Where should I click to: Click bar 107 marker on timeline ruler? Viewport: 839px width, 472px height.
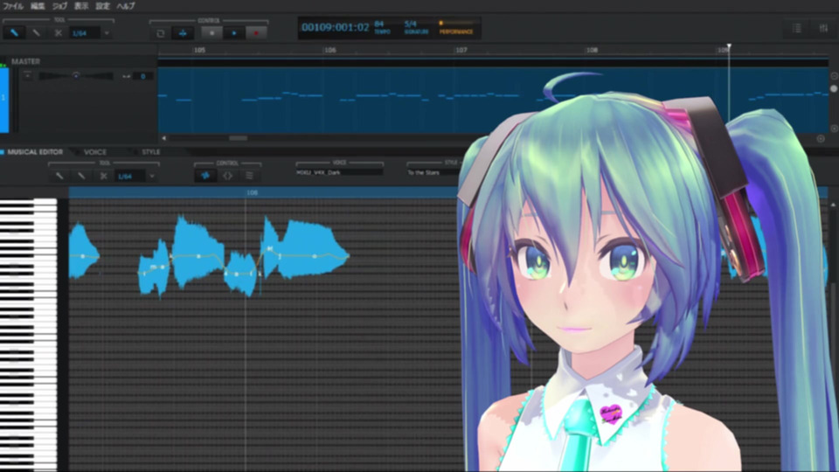coord(461,50)
